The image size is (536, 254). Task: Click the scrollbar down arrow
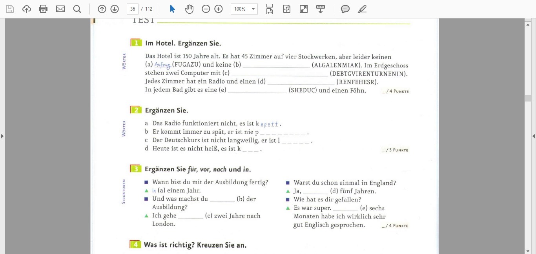click(528, 250)
